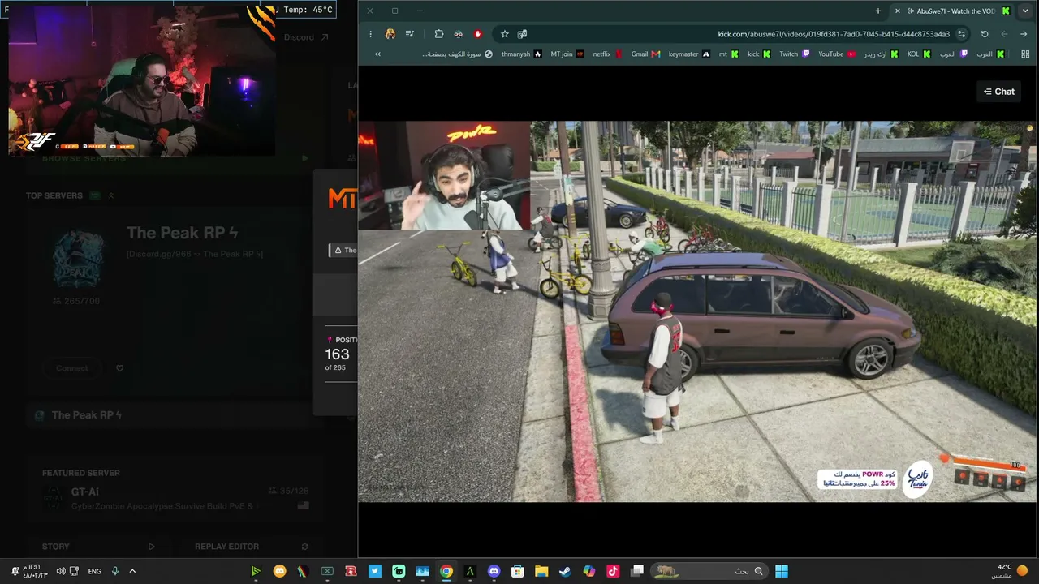Open the Twitch bookmark
This screenshot has width=1039, height=584.
click(795, 54)
